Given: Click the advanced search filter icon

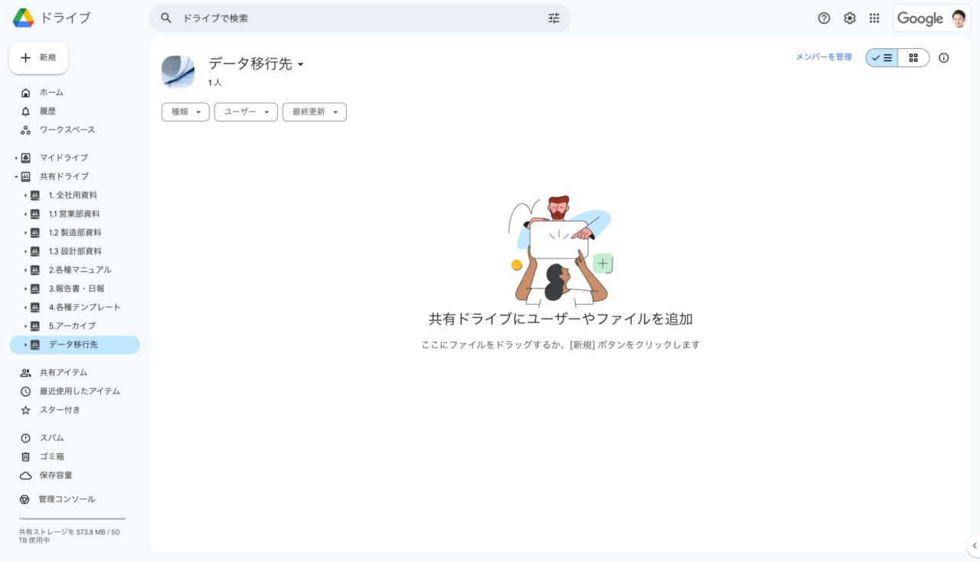Looking at the screenshot, I should coord(554,18).
